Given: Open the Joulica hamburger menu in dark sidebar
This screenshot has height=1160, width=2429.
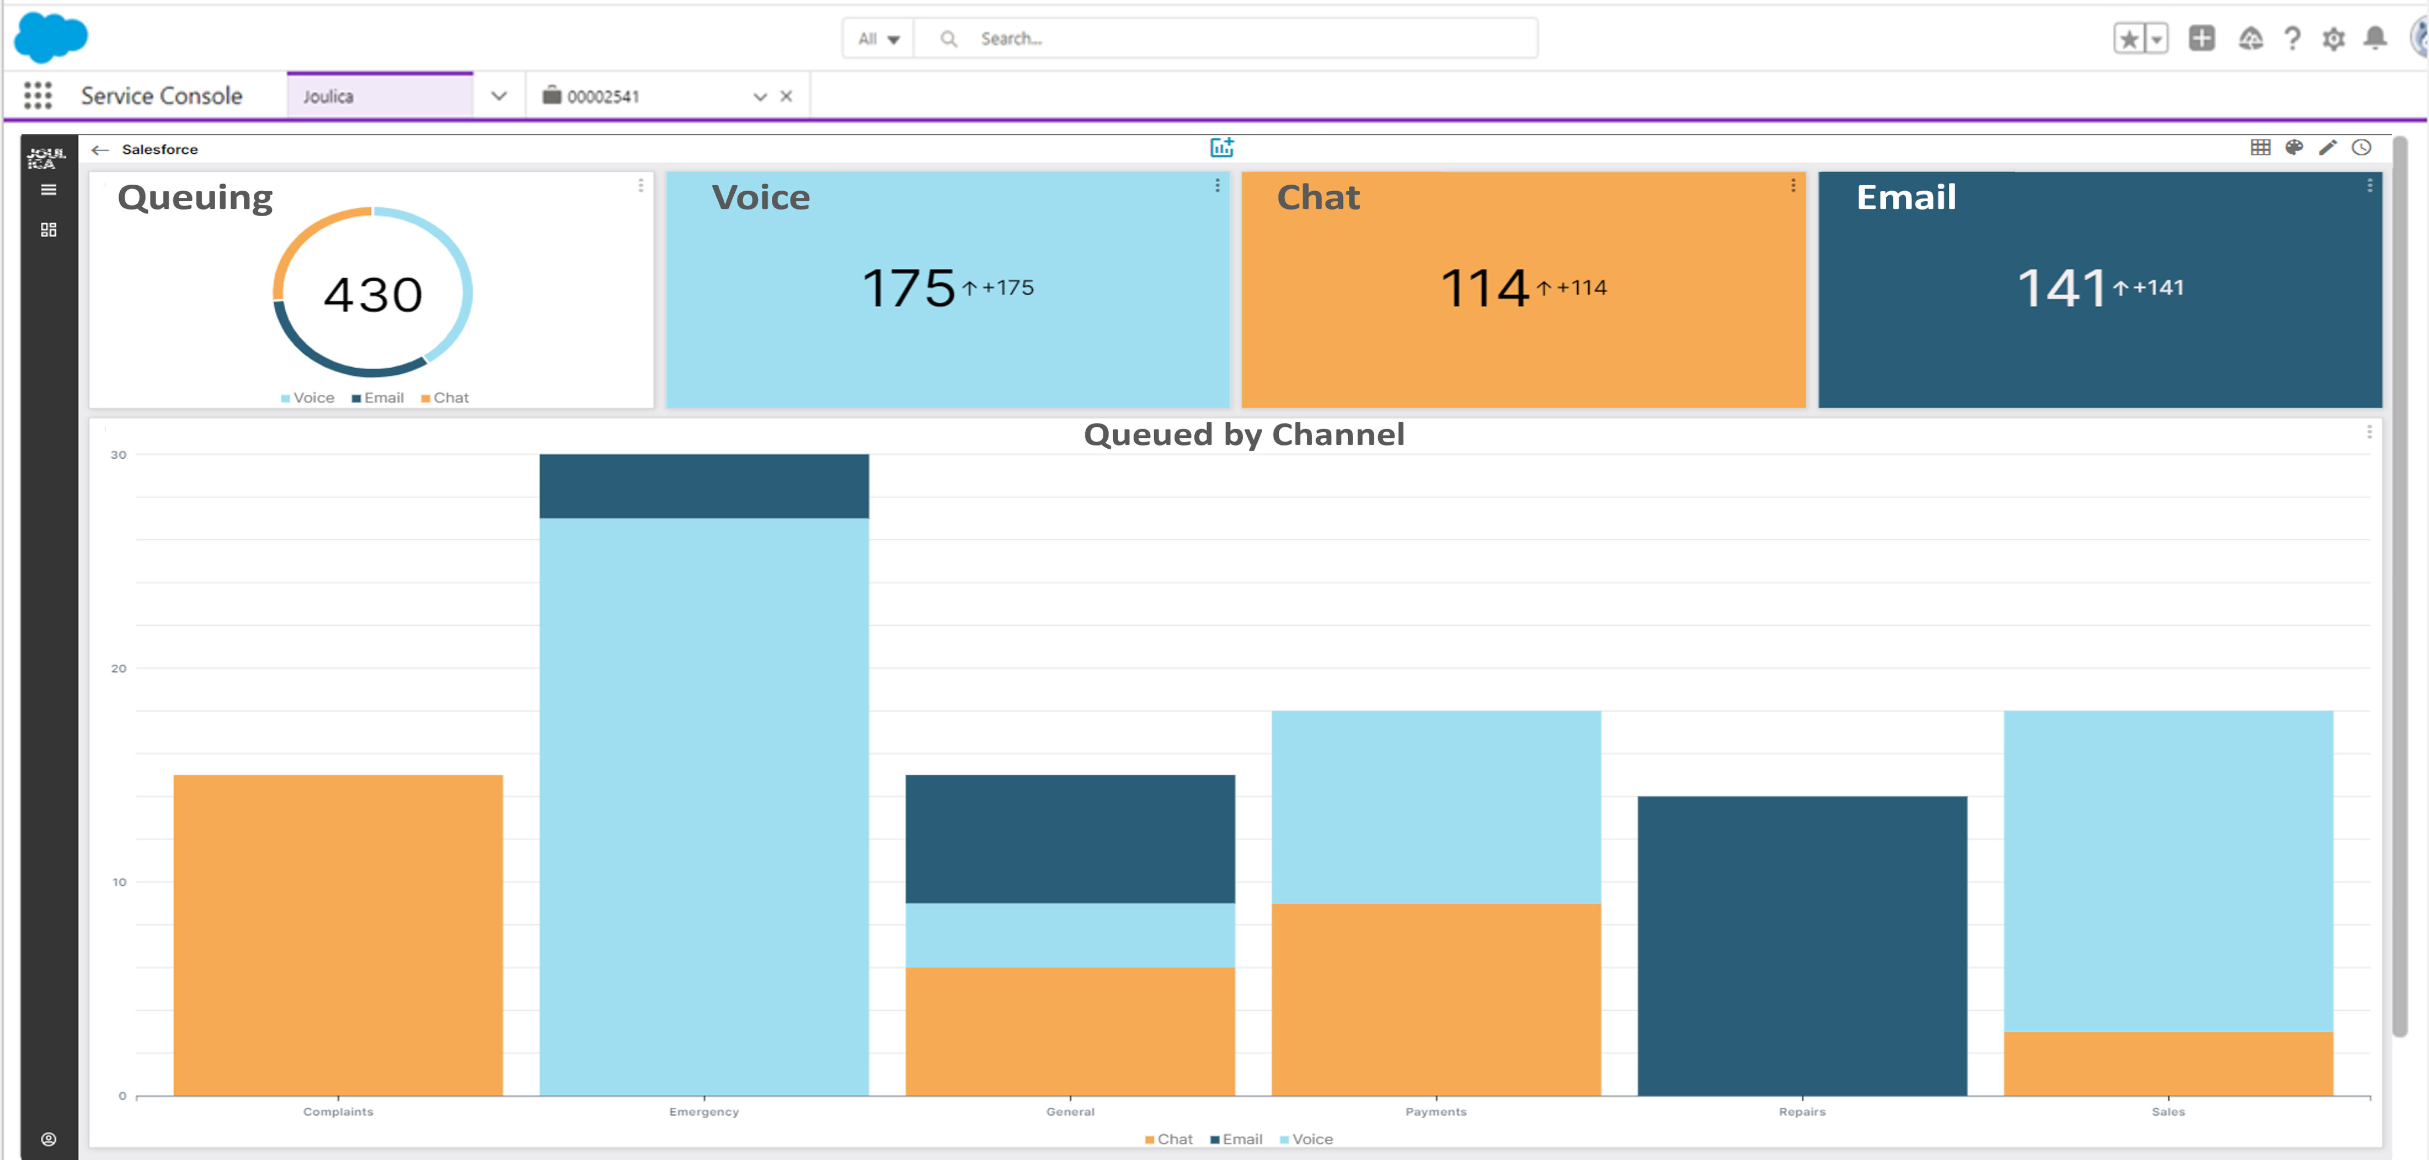Looking at the screenshot, I should pyautogui.click(x=48, y=190).
